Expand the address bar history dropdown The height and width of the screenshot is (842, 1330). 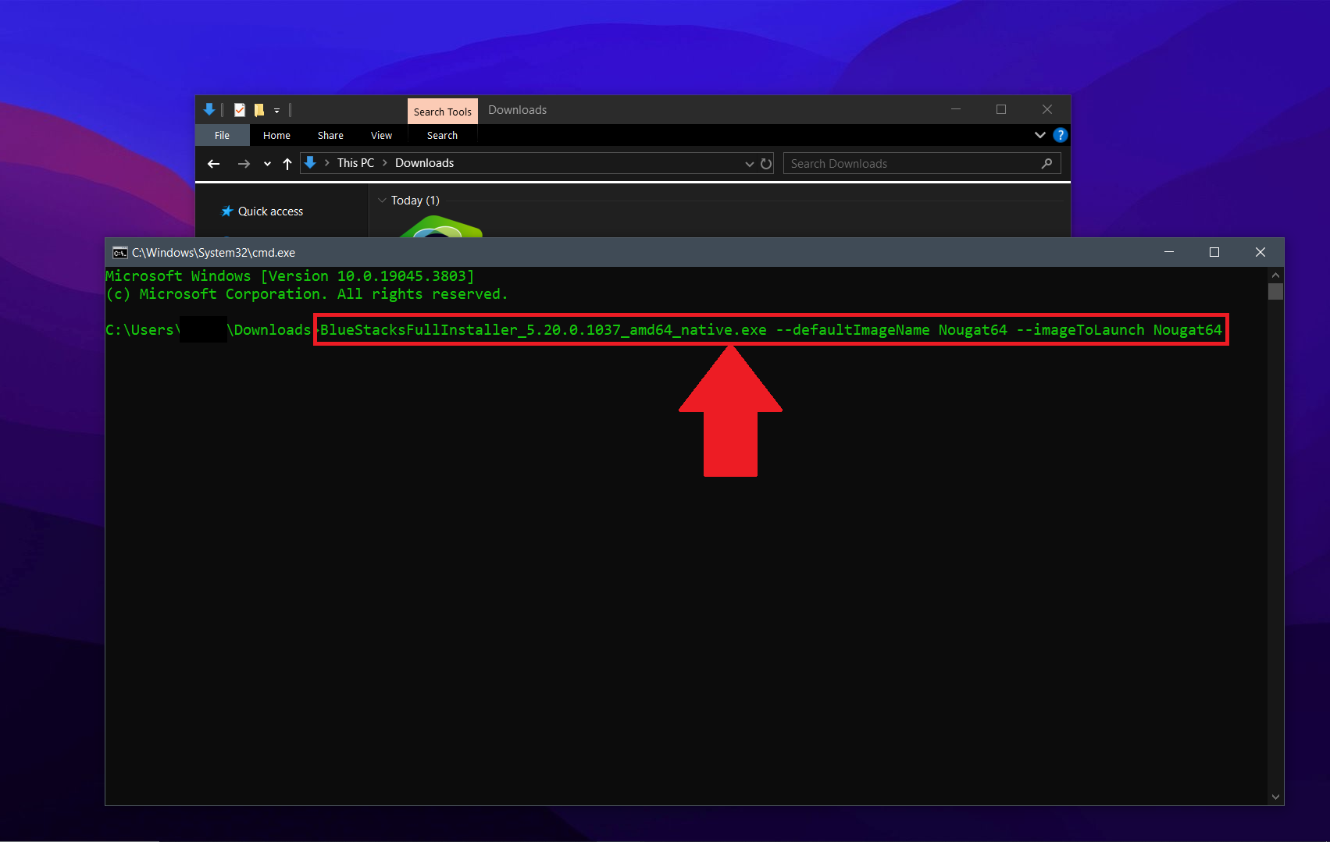(748, 163)
